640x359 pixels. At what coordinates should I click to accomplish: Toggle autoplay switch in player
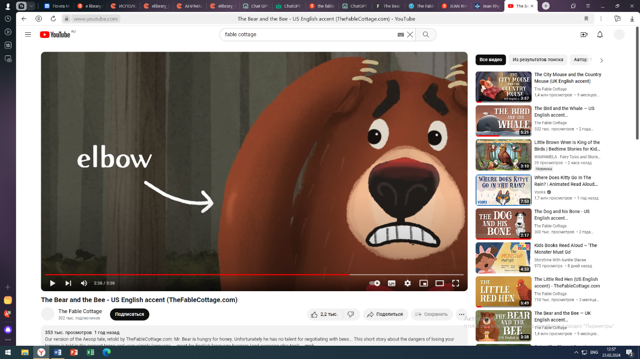[375, 283]
